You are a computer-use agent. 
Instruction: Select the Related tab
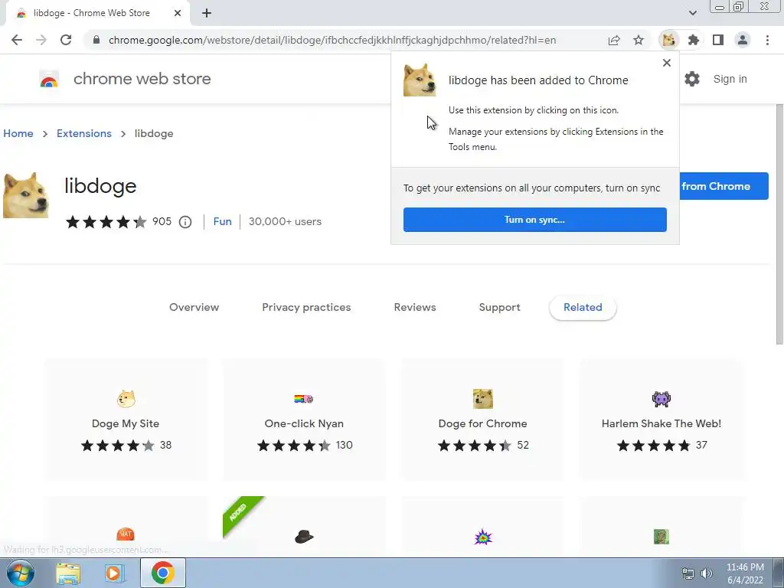[x=583, y=308]
